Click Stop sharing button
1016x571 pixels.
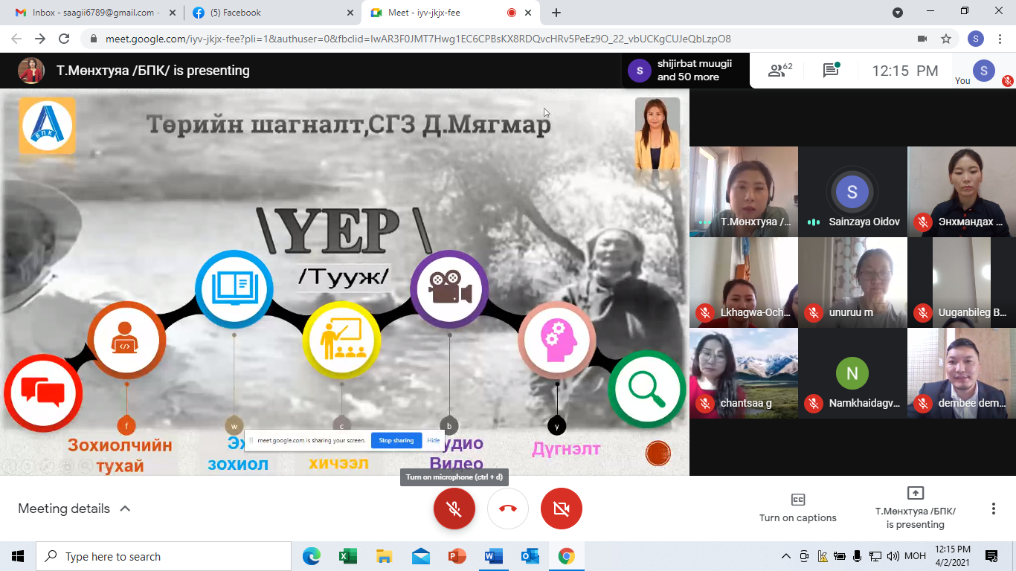(396, 440)
